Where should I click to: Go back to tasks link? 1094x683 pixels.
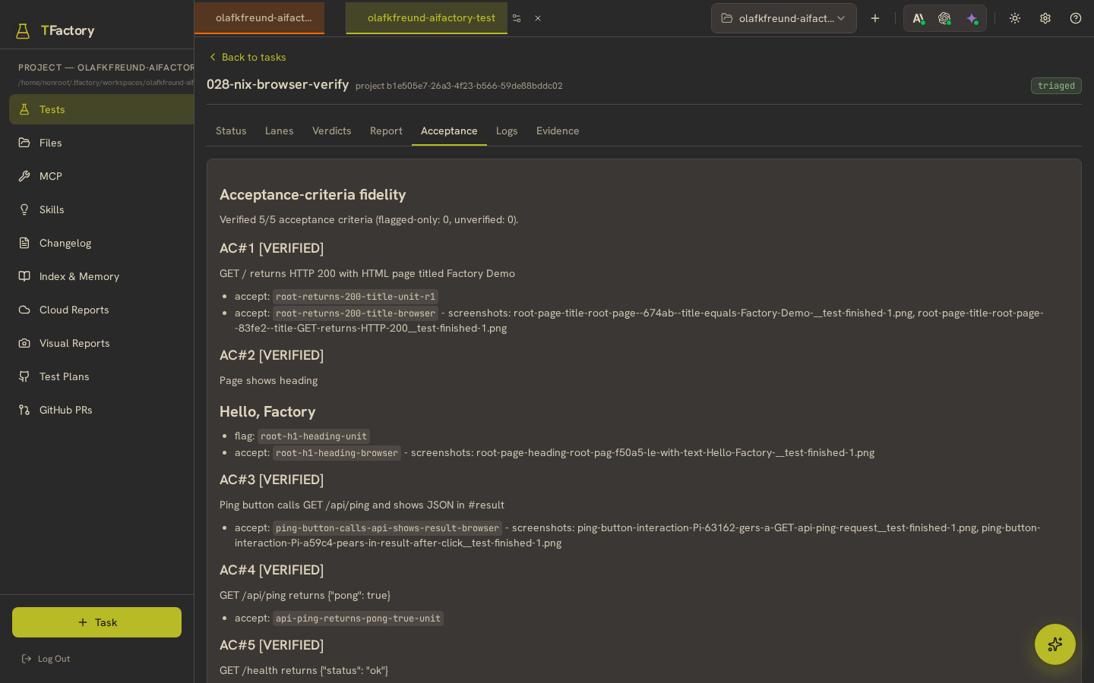[x=248, y=57]
